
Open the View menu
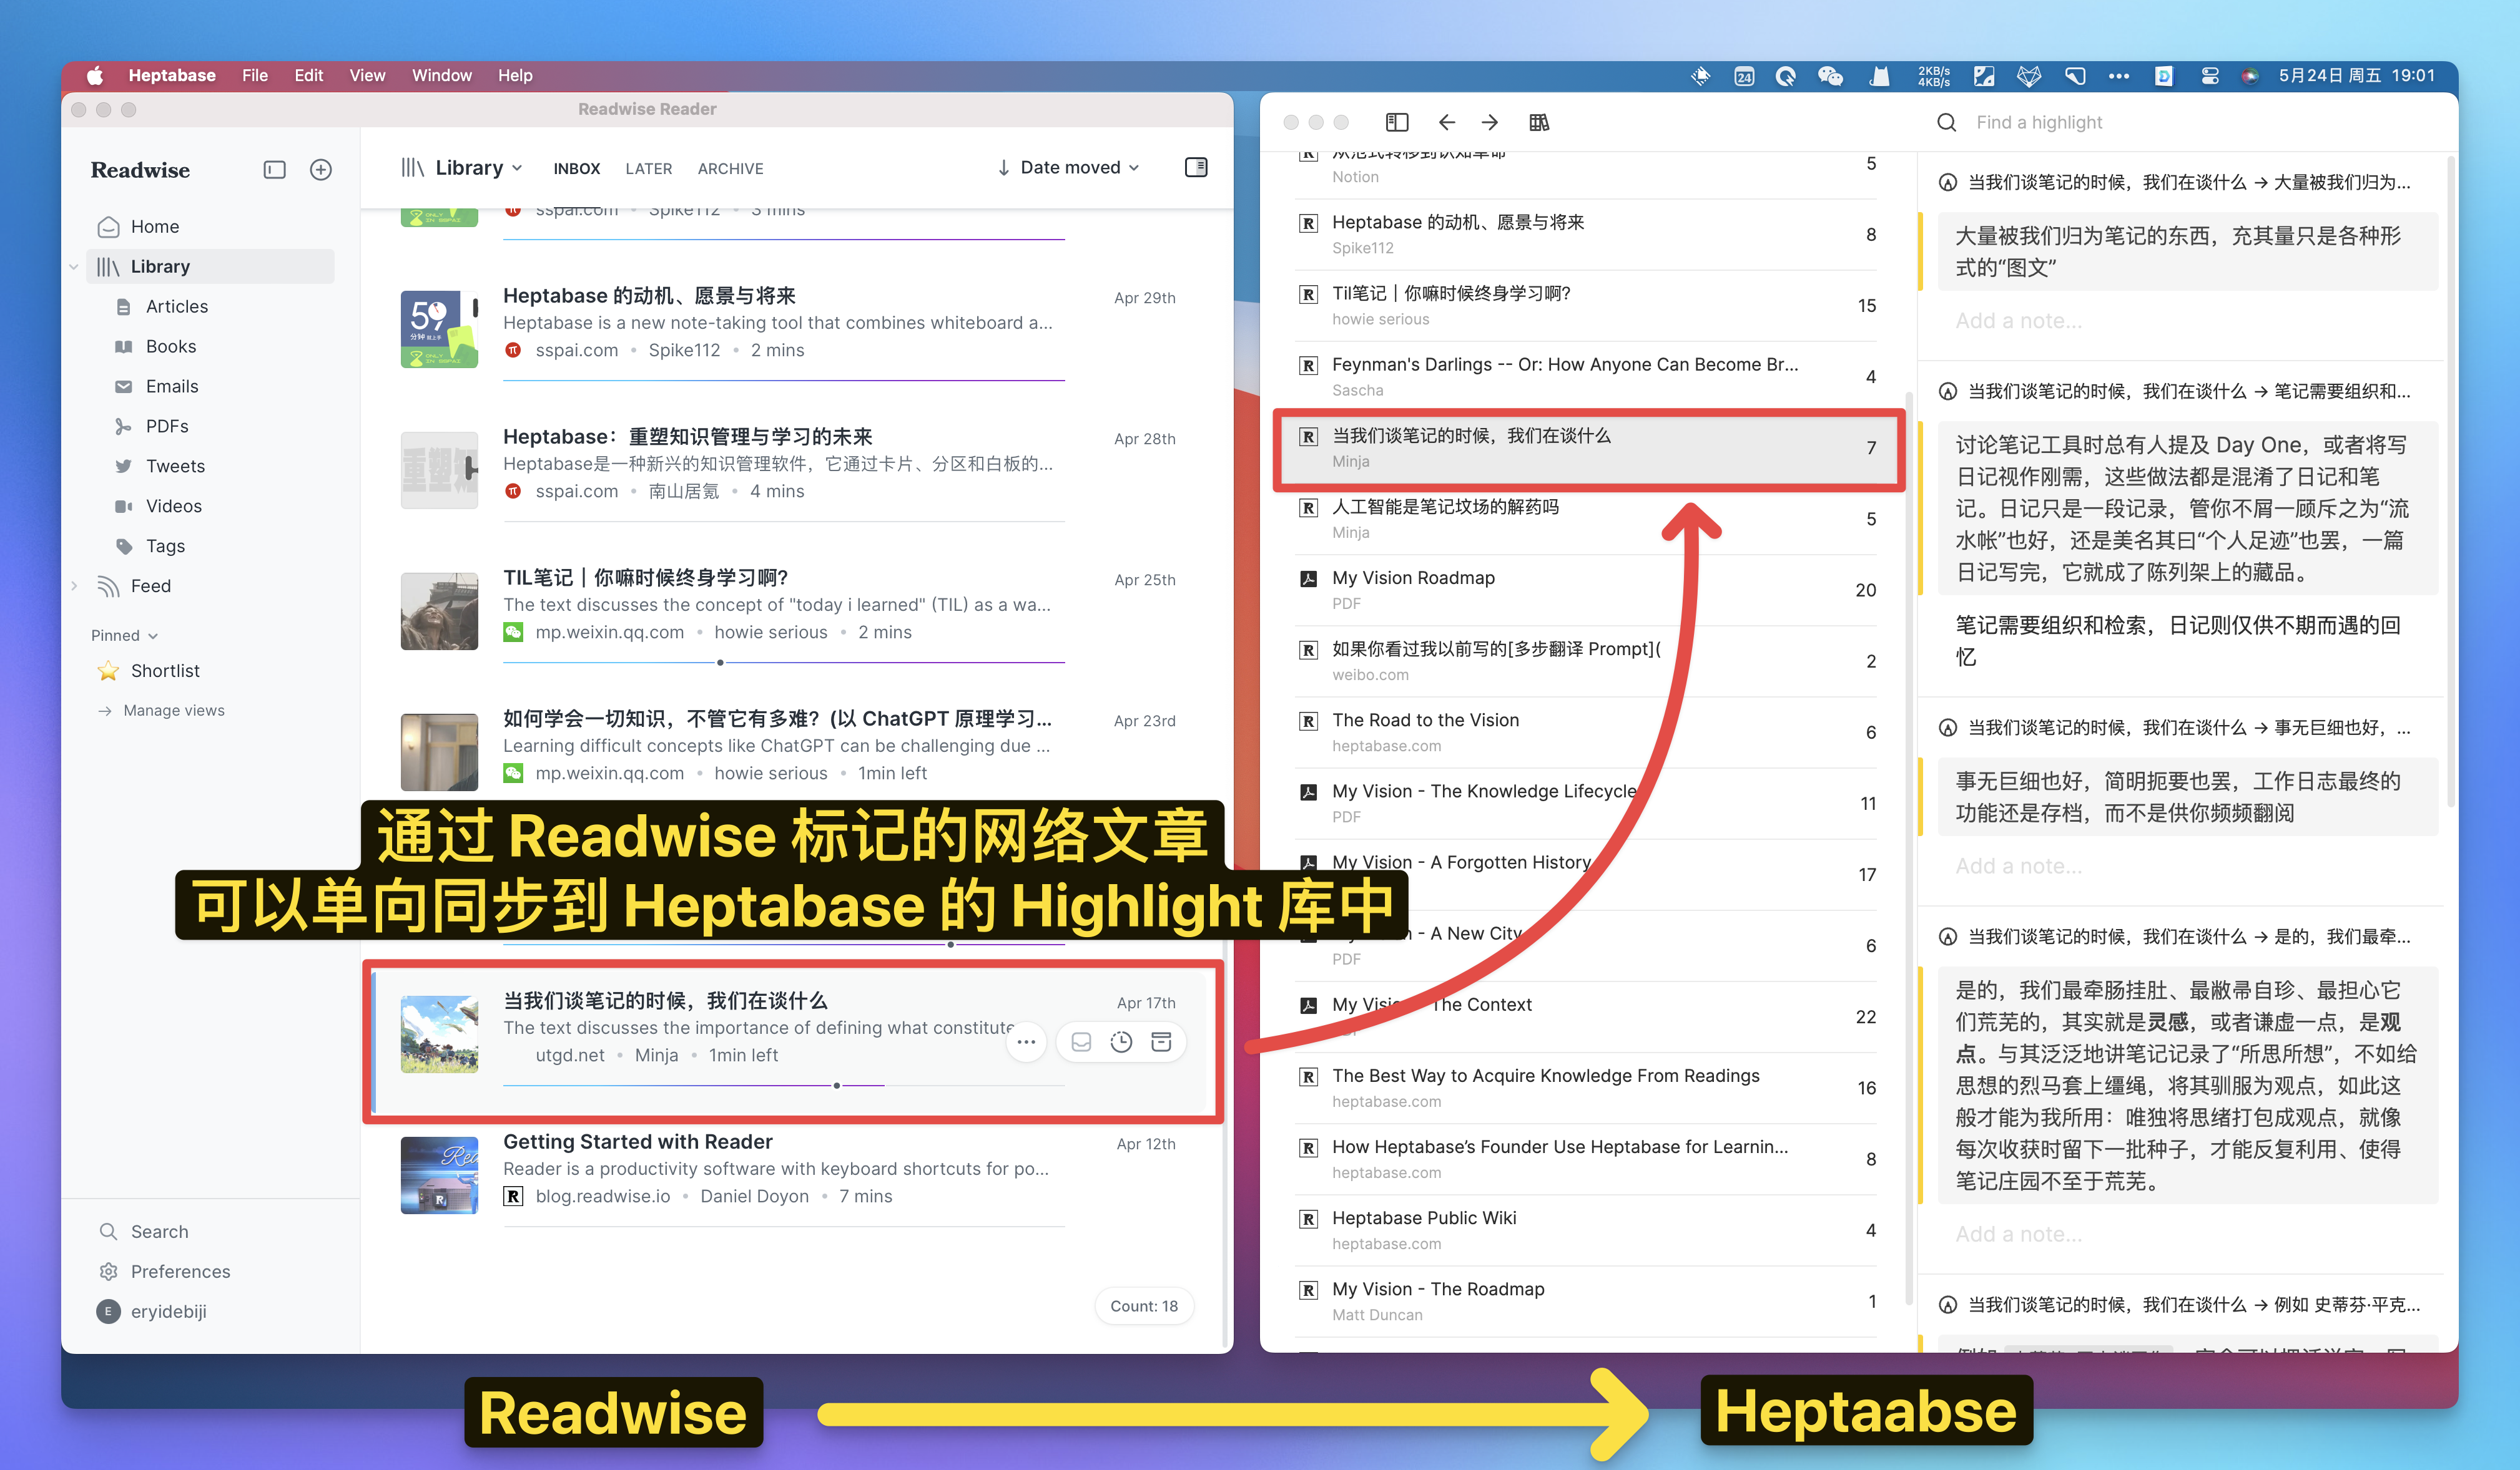(367, 75)
